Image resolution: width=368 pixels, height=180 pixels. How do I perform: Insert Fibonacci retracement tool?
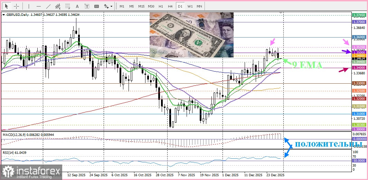click(x=67, y=6)
